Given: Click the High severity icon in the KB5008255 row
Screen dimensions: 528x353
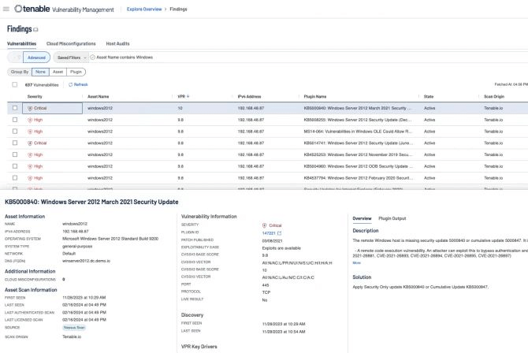Looking at the screenshot, I should pos(30,120).
